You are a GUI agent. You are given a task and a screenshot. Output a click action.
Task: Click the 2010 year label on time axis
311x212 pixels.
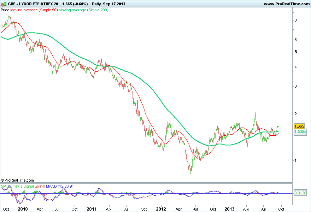point(23,209)
